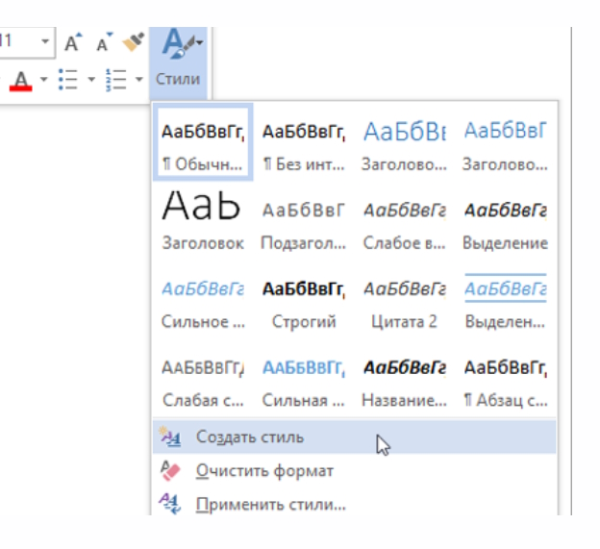Image resolution: width=600 pixels, height=549 pixels.
Task: Click the icon beside Создать стиль
Action: 170,437
